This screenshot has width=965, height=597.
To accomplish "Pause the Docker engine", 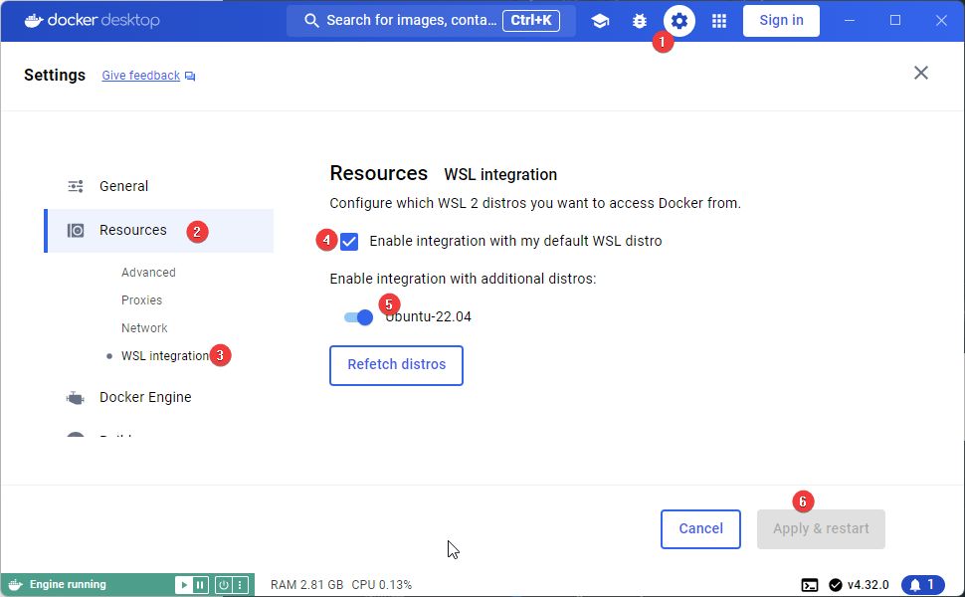I will click(200, 585).
